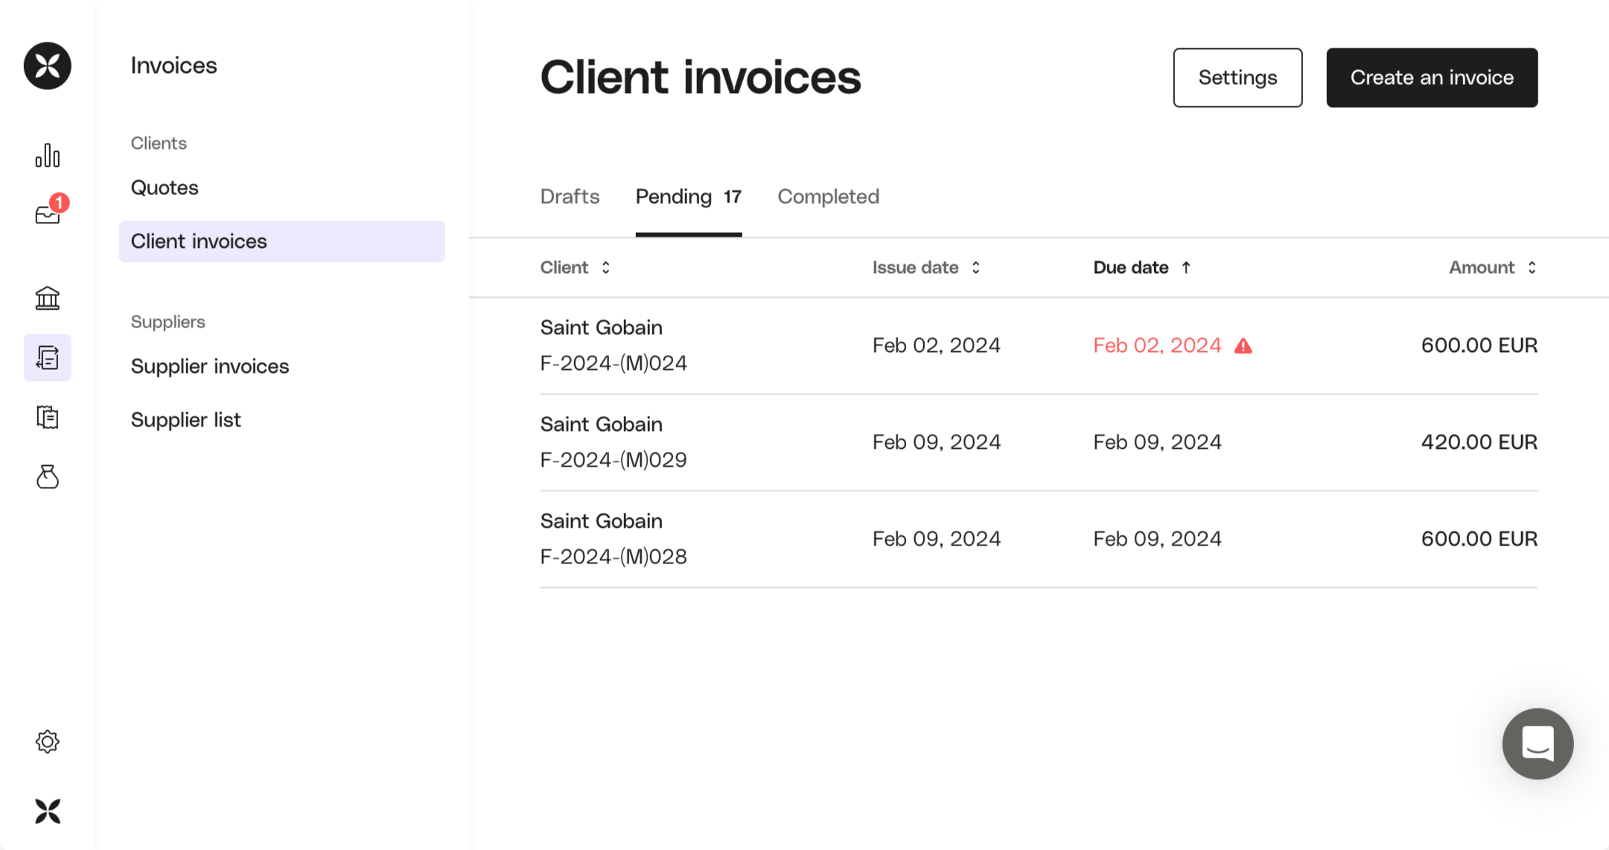Click the bottom flower logo icon

48,811
